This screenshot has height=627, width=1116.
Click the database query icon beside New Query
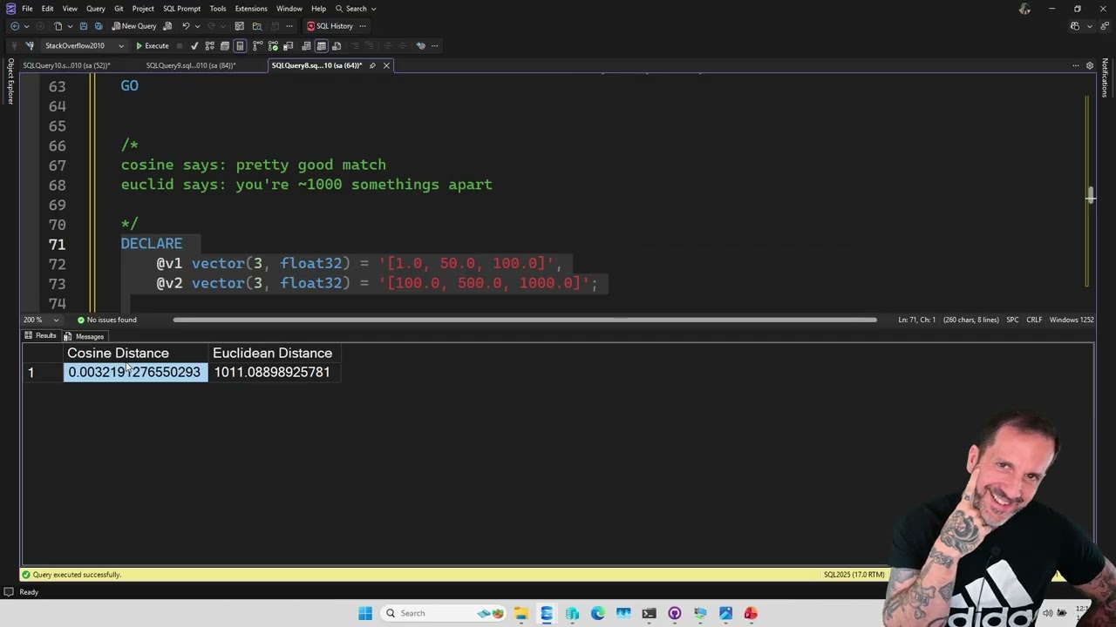167,26
